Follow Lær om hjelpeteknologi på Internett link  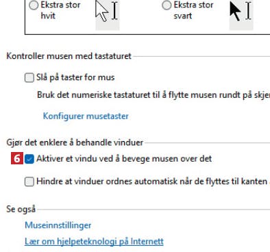[94, 242]
